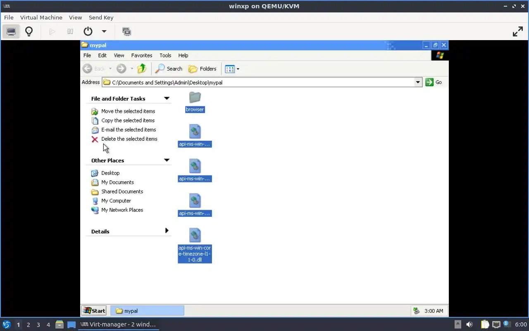Open the Back history dropdown arrow
This screenshot has width=529, height=331.
click(x=110, y=69)
